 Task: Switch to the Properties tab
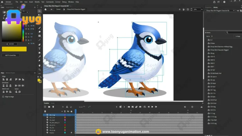click(208, 7)
